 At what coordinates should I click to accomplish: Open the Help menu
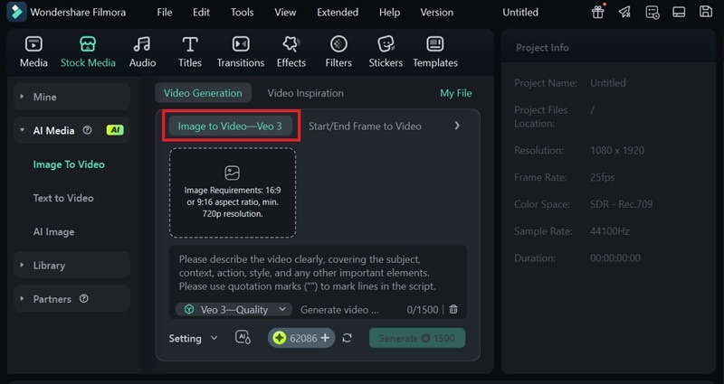[x=389, y=13]
